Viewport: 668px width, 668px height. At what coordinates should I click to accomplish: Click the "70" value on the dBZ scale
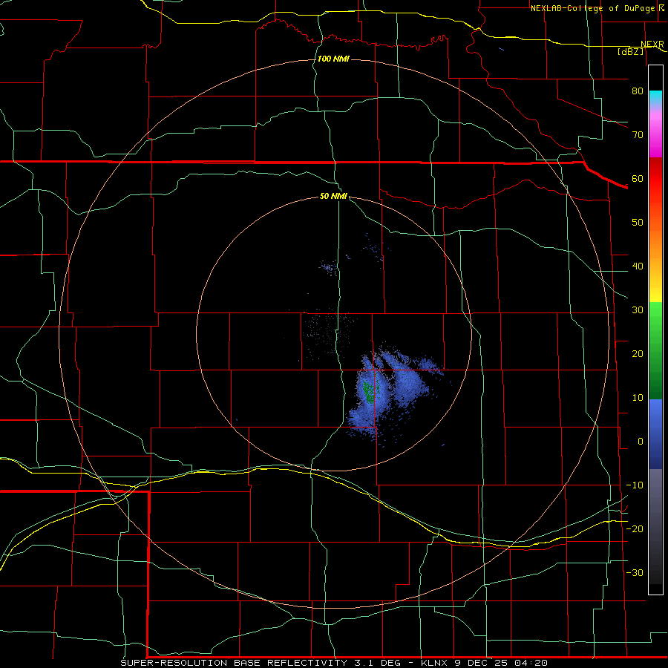click(638, 134)
